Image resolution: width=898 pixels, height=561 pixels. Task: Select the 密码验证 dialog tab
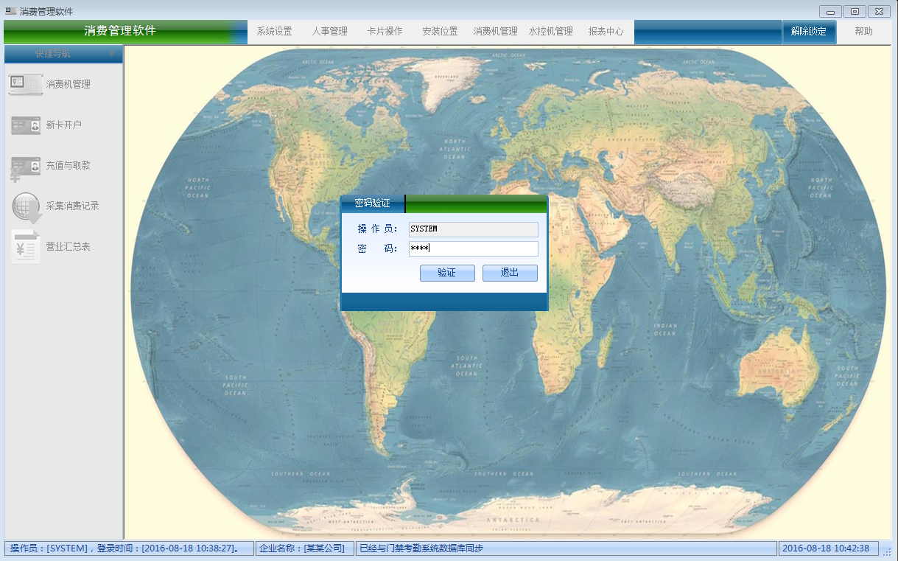coord(373,203)
